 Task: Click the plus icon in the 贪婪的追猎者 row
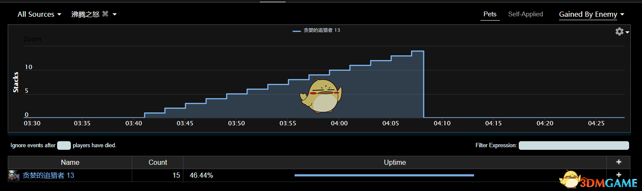618,175
